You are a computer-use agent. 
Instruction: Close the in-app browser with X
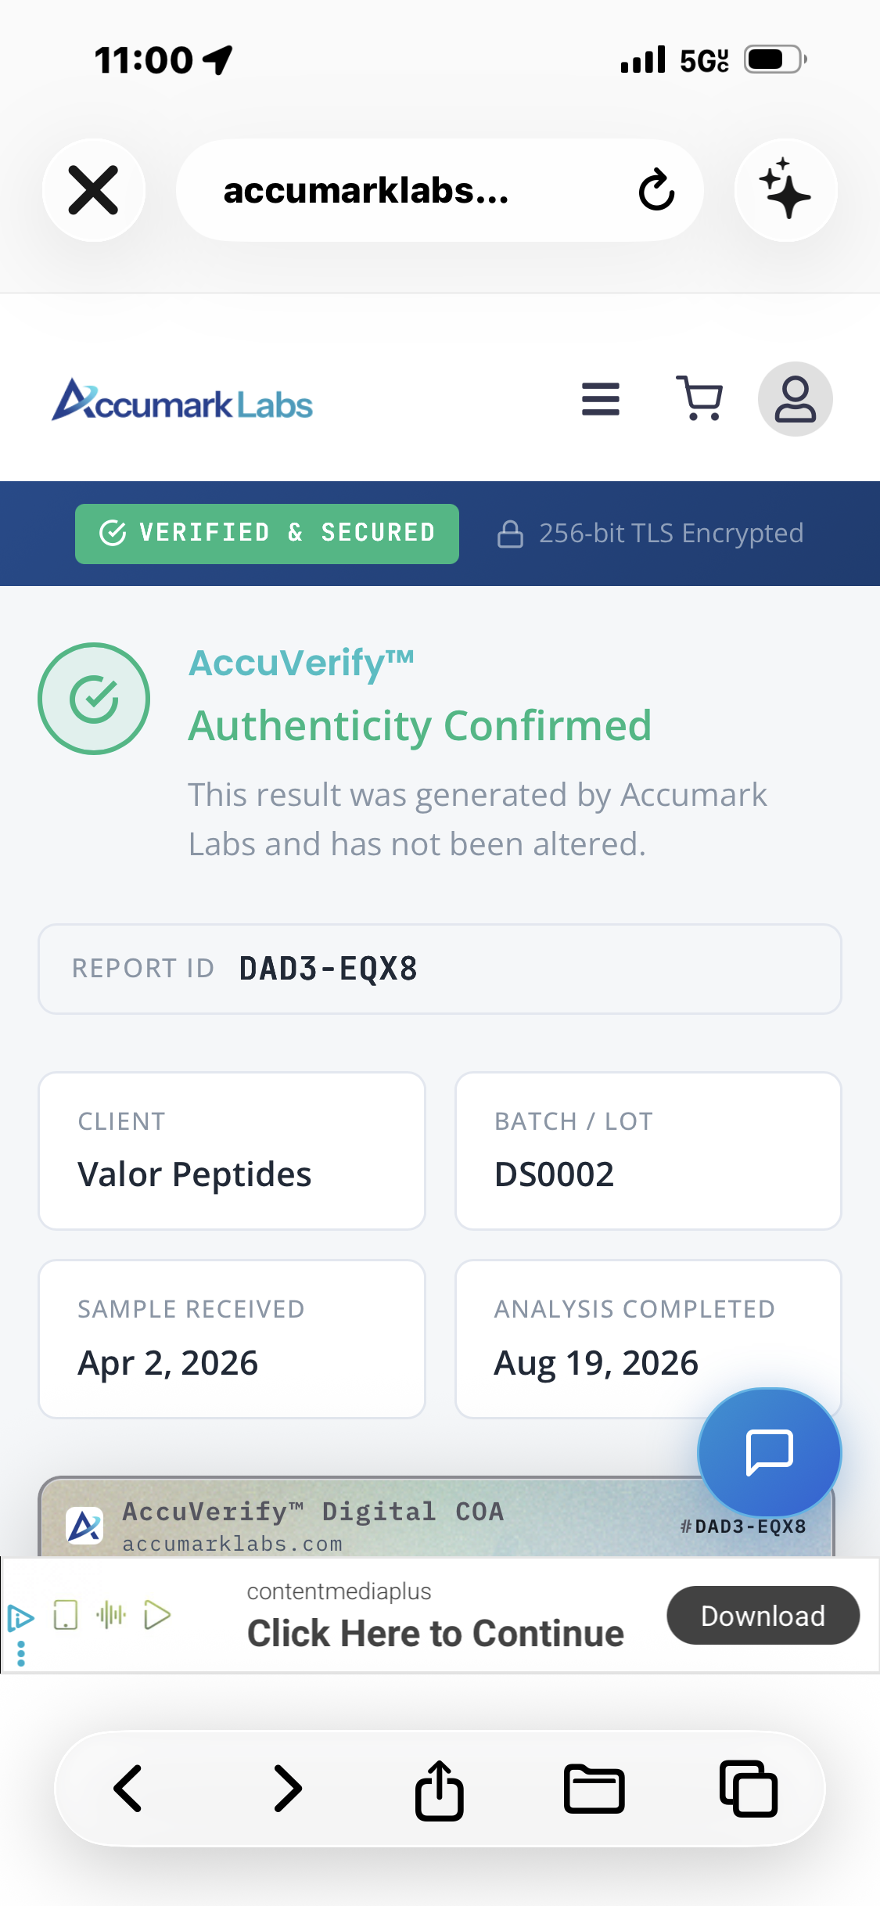[x=93, y=190]
